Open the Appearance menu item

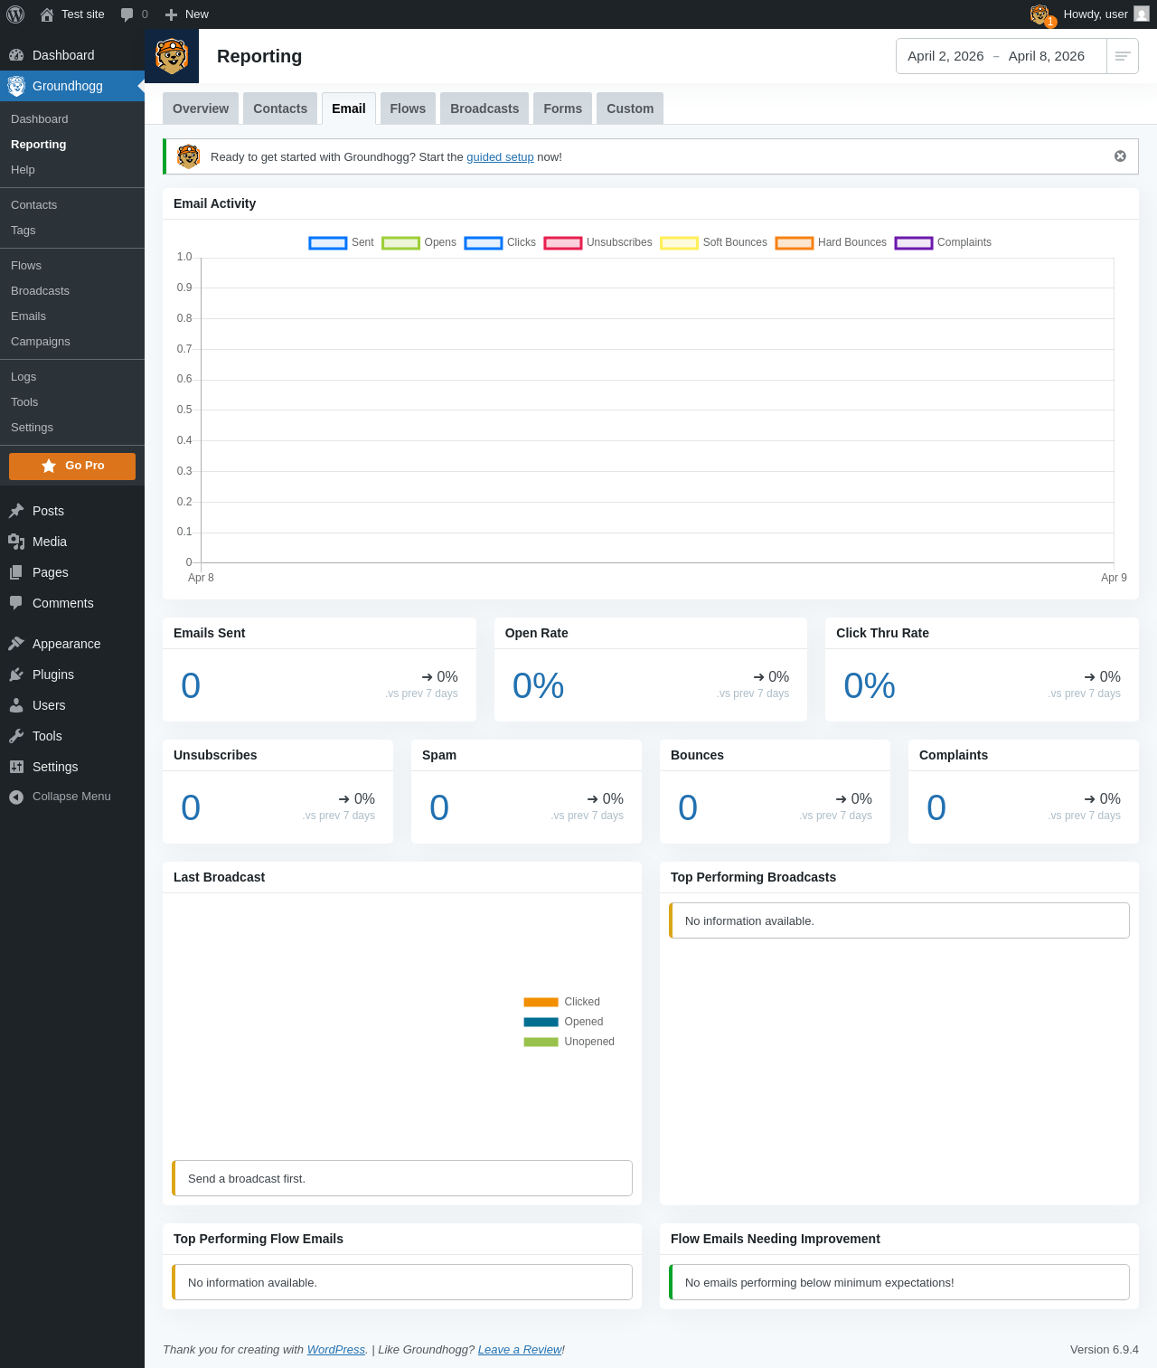point(66,644)
